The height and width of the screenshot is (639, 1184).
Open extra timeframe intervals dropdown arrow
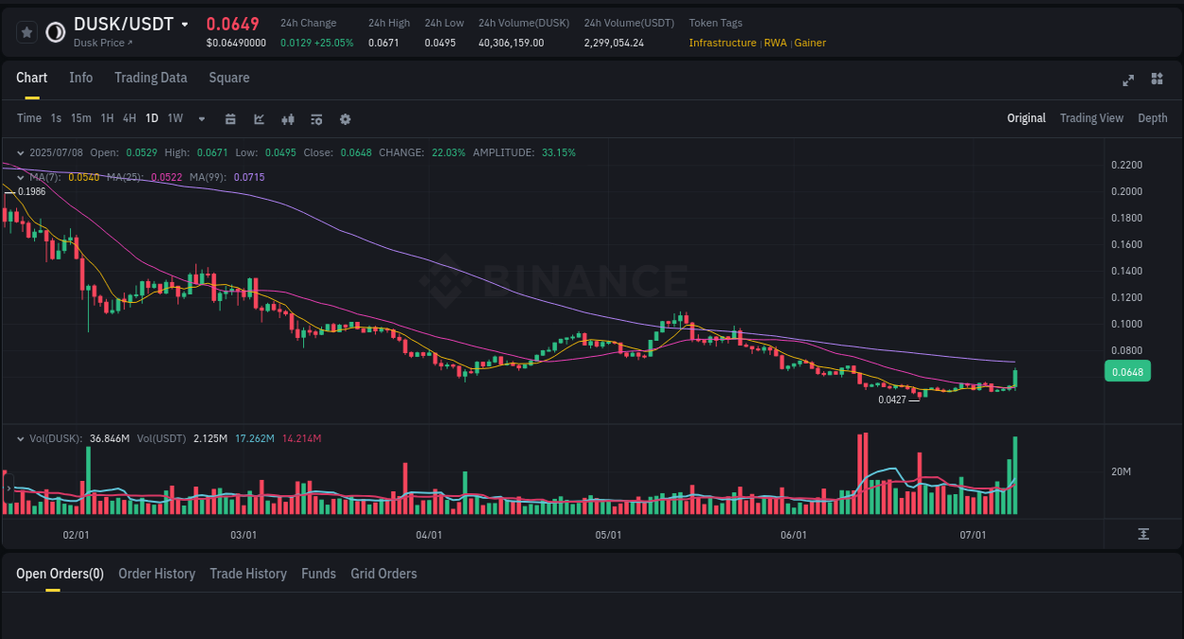pos(201,118)
